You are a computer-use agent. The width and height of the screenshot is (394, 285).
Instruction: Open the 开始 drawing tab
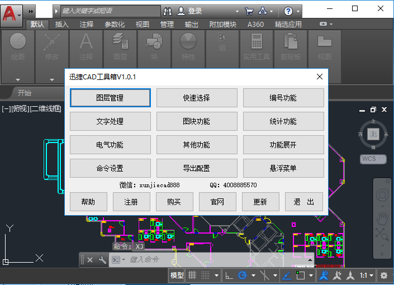[25, 93]
